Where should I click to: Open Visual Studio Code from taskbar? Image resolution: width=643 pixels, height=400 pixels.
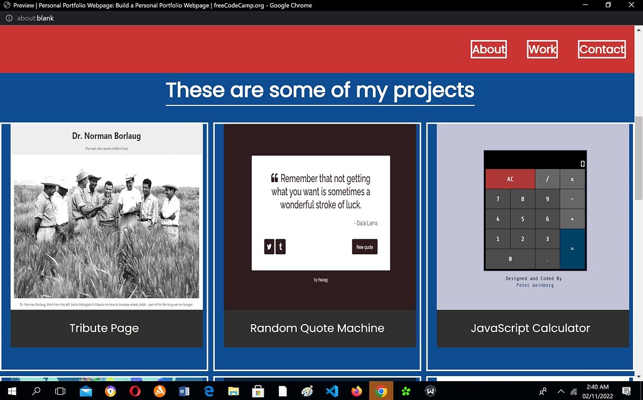point(332,391)
